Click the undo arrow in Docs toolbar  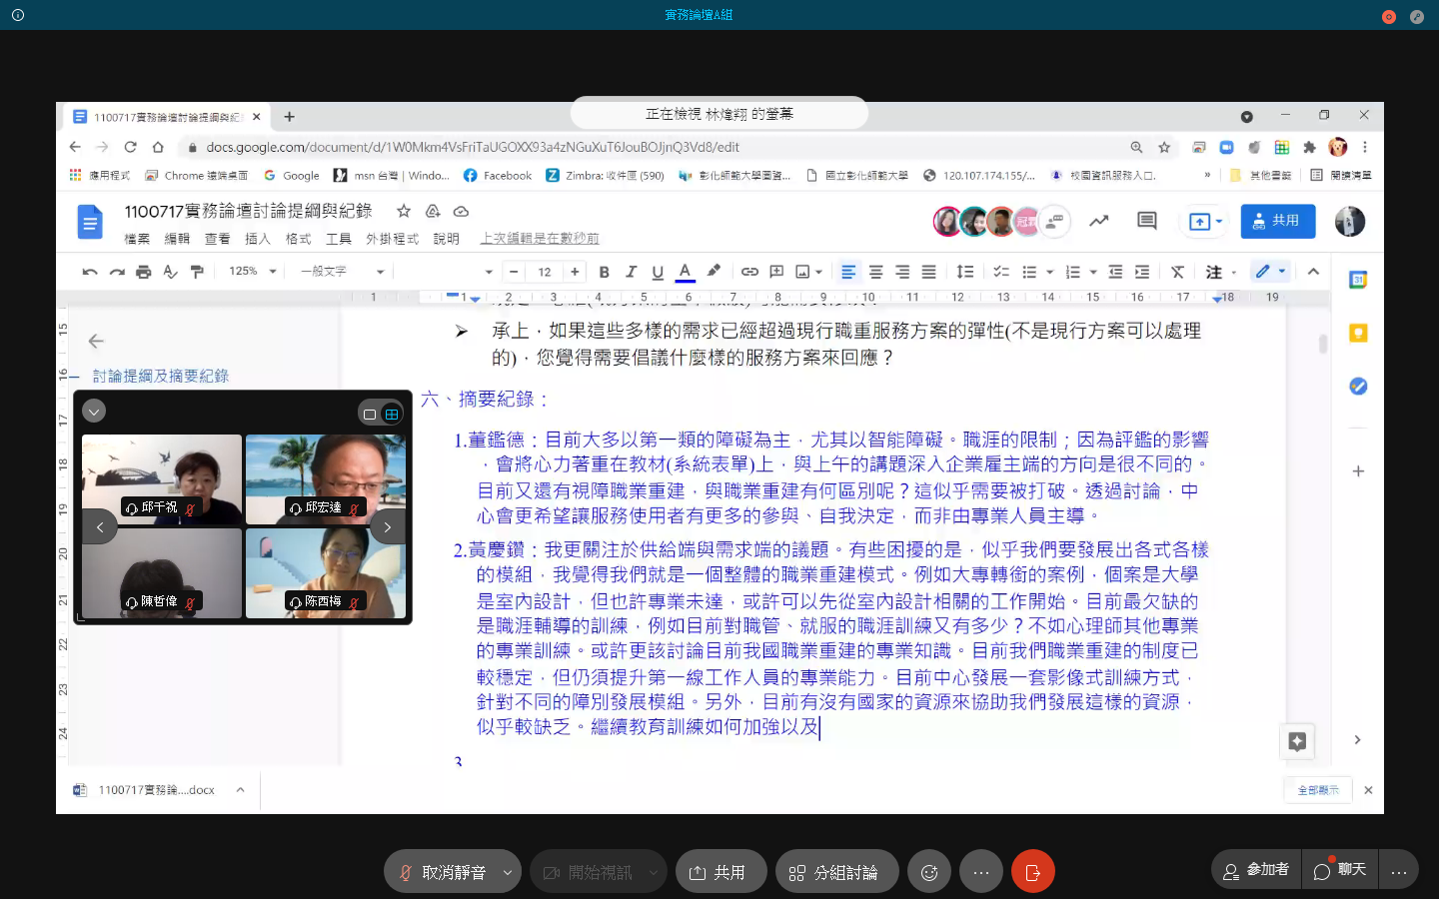point(90,272)
